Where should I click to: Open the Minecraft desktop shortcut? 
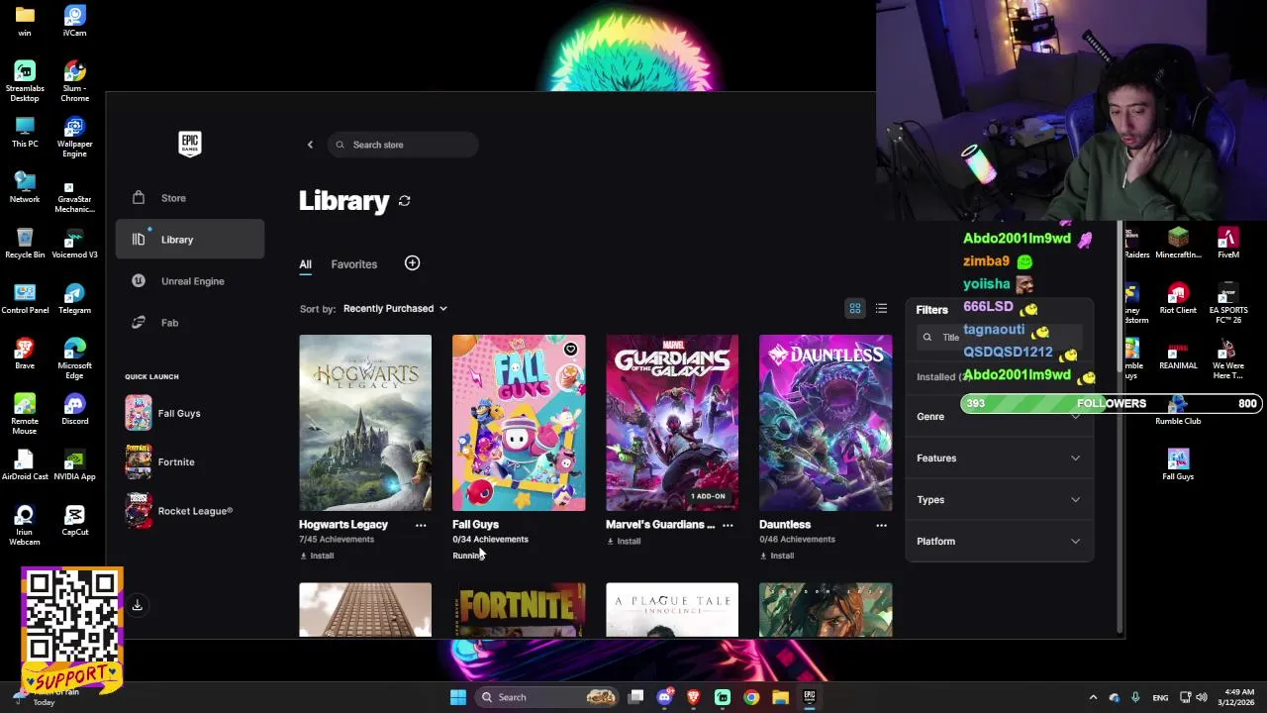coord(1178,243)
